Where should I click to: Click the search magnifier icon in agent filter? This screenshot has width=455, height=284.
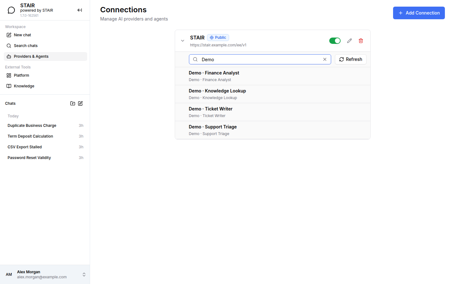tap(195, 59)
